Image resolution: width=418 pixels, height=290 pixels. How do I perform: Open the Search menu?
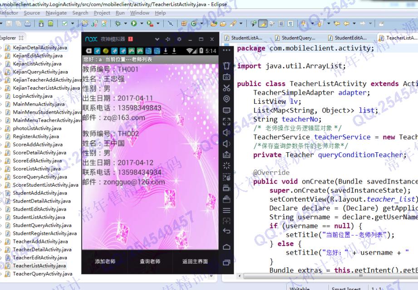tap(80, 13)
